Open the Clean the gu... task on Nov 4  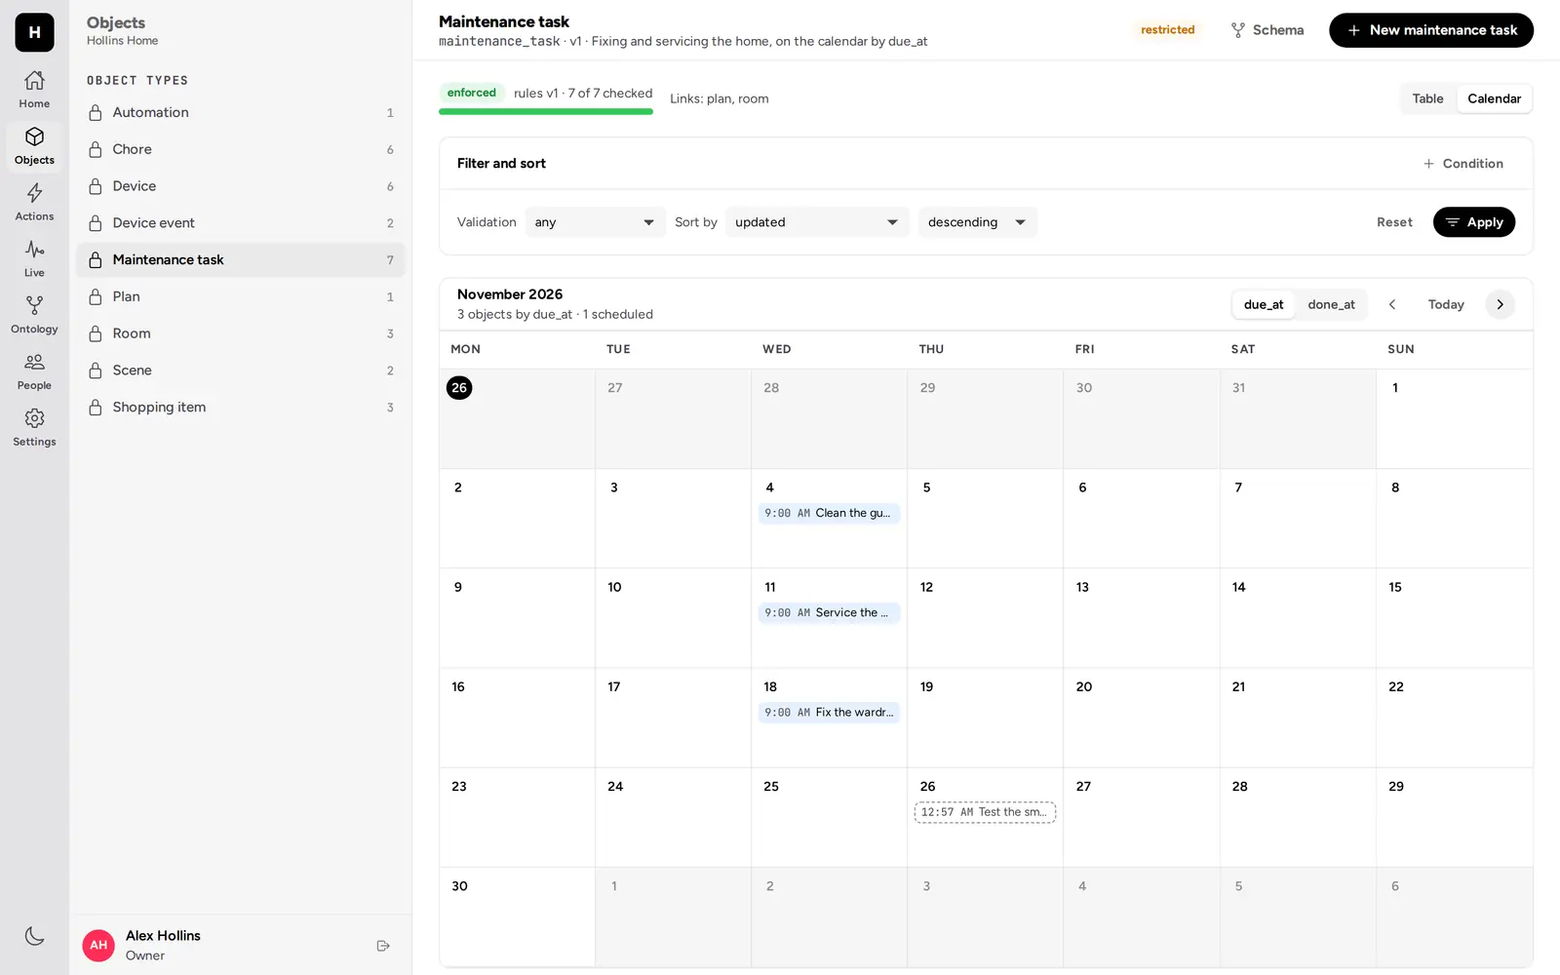tap(829, 514)
